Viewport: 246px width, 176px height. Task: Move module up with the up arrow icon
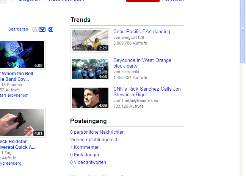click(x=35, y=29)
